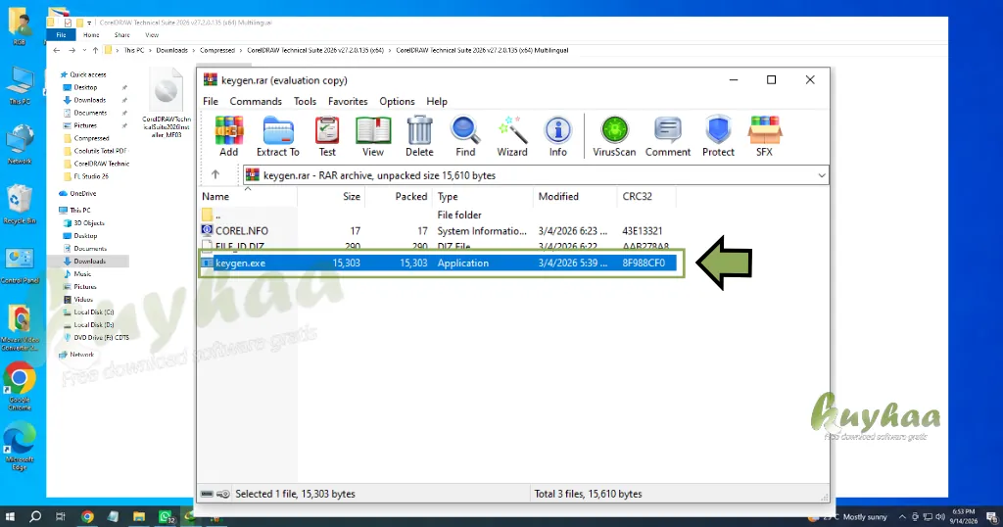The image size is (1003, 527).
Task: Click the Protect shield icon
Action: (x=718, y=136)
